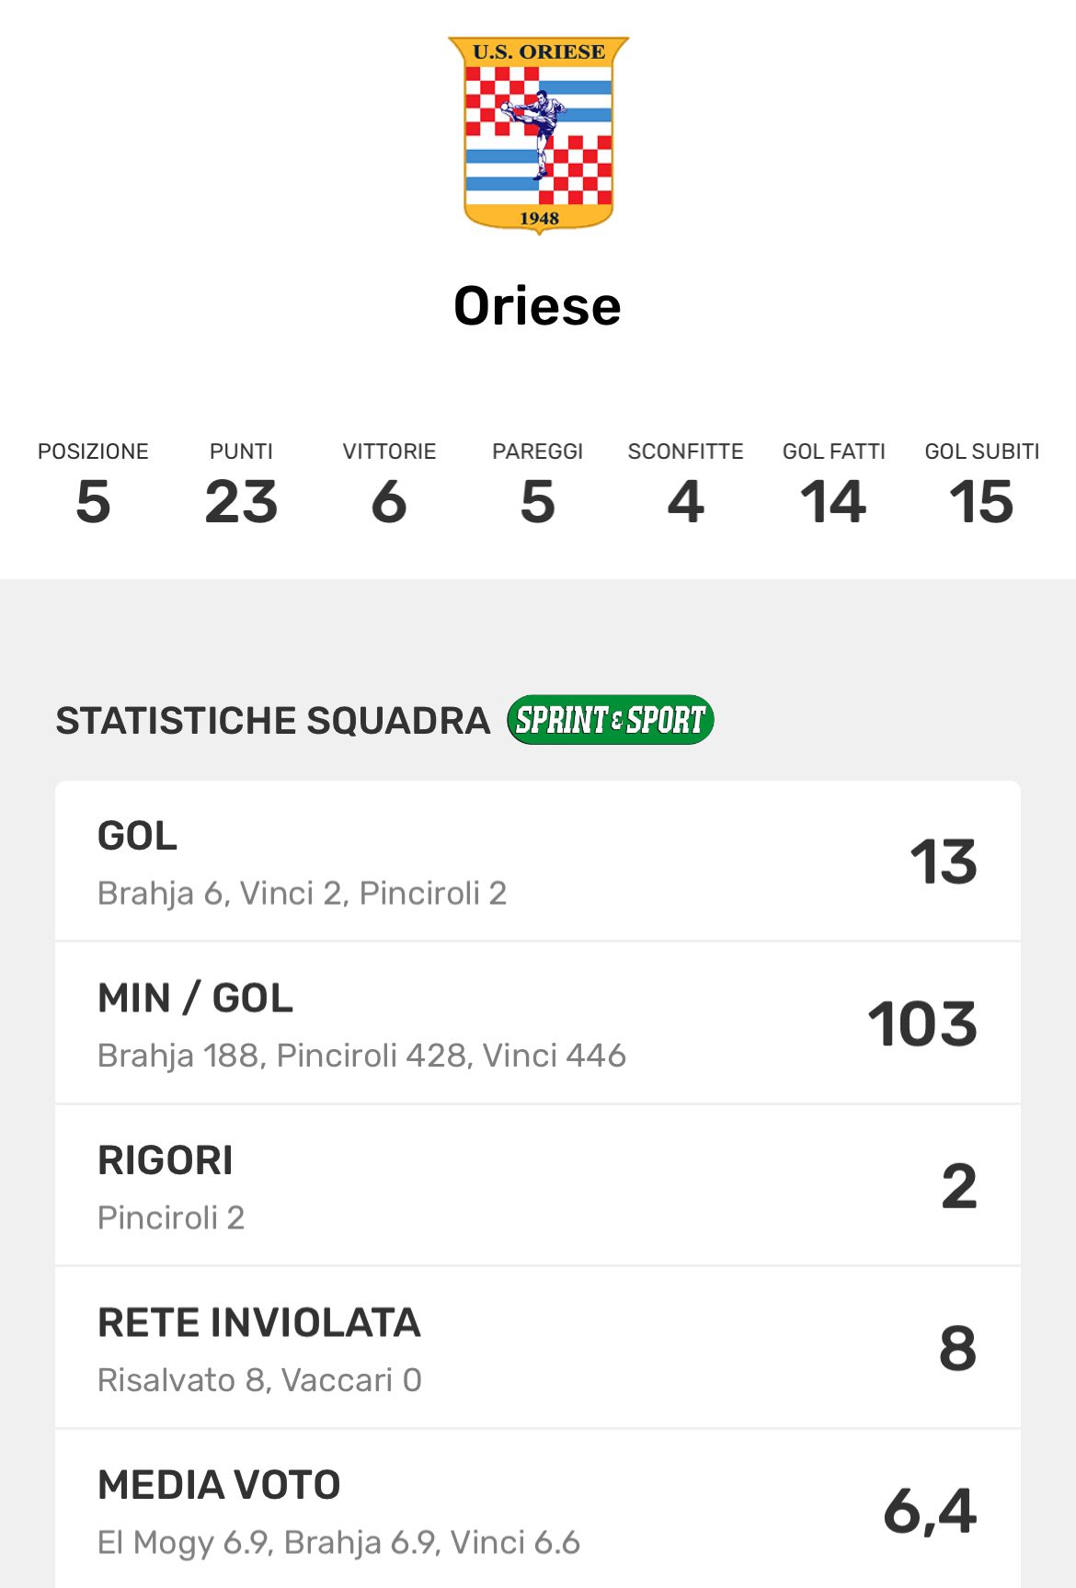Screen dimensions: 1076x1588
Task: Click the total goals number 13
Action: coord(943,863)
